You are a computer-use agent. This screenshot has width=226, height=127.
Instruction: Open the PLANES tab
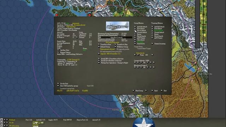pos(85,91)
